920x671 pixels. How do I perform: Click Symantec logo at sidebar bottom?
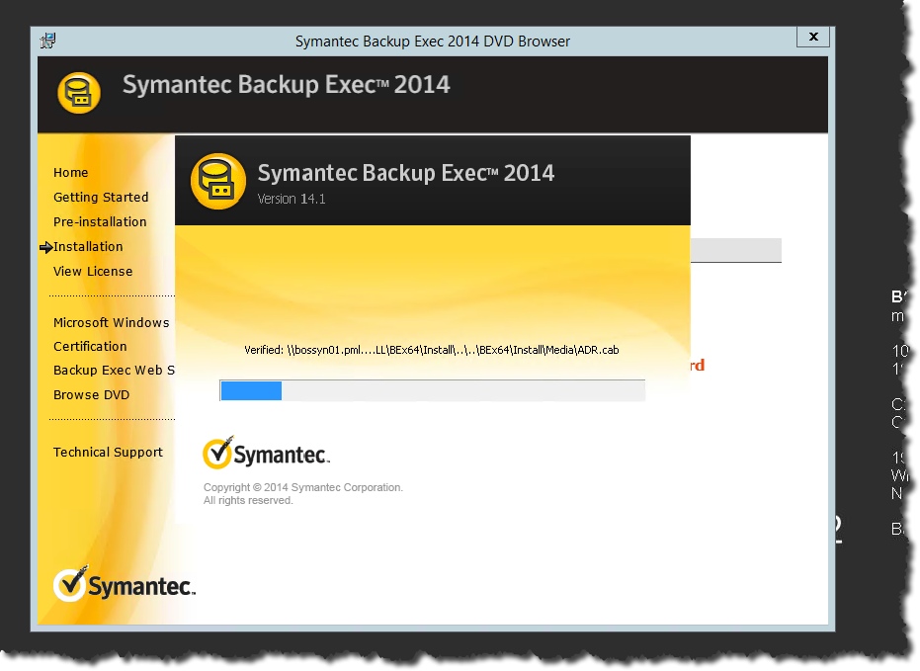click(124, 584)
